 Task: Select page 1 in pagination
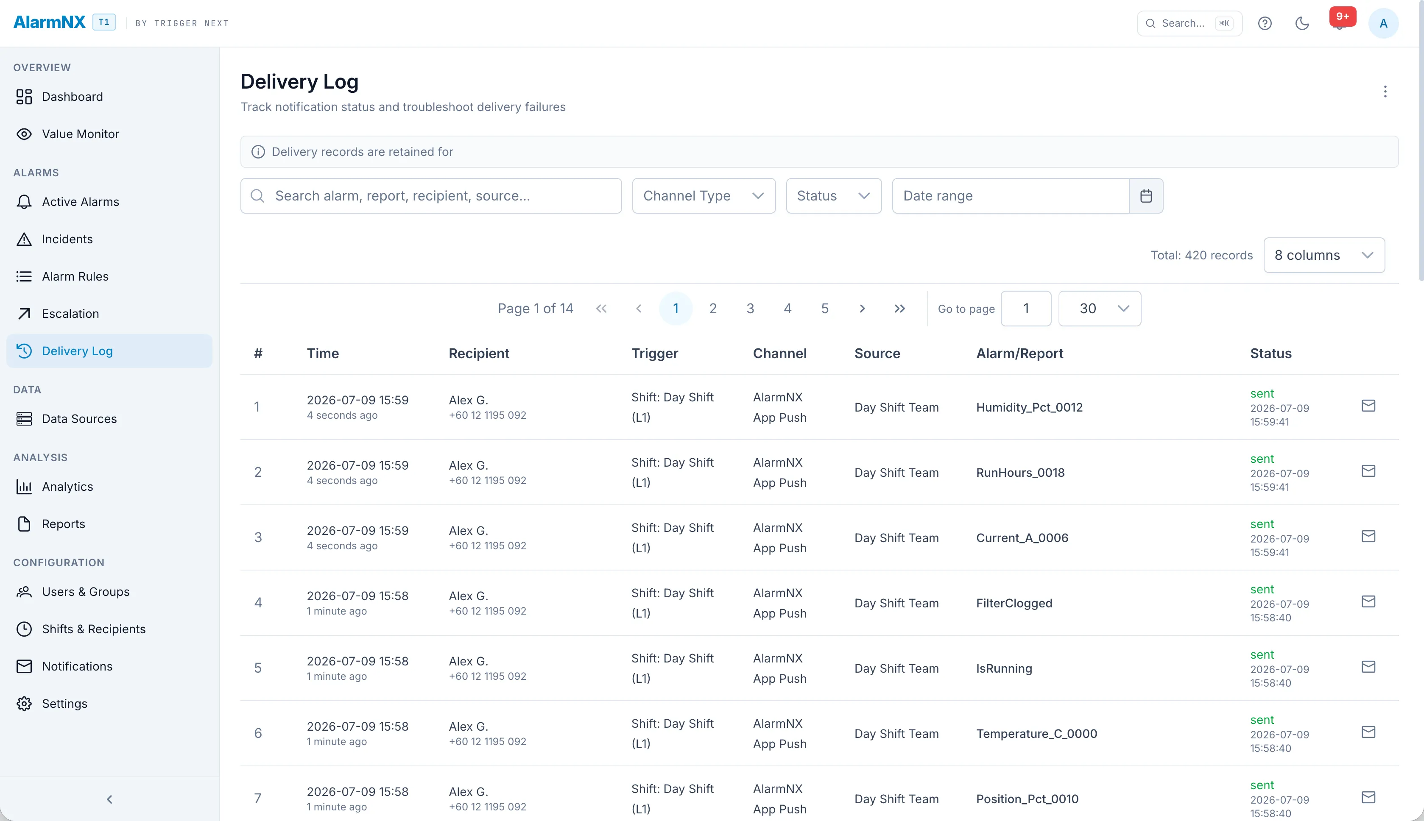coord(676,309)
